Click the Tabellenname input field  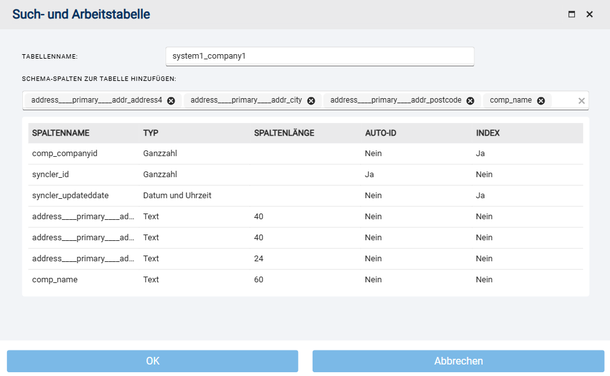[319, 56]
